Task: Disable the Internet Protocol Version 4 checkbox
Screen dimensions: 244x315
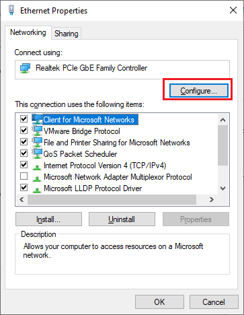Action: [24, 165]
